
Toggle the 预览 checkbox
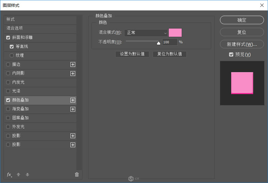click(231, 54)
